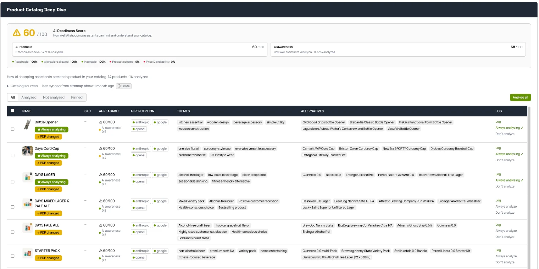
Task: Click the PDP changed badge for STARTER PACK
Action: pos(48,258)
